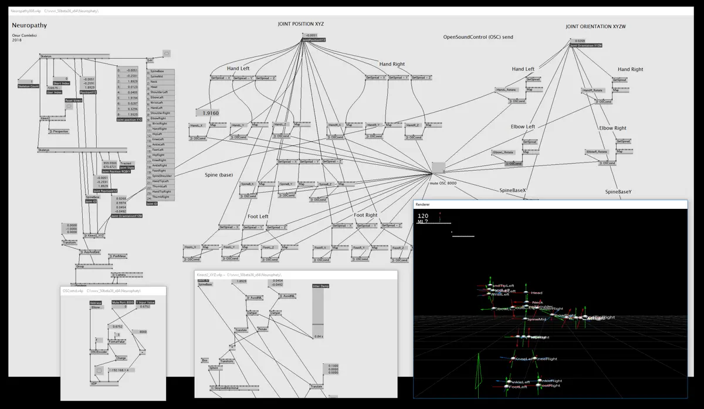Trigger the Reset kinect bang
This screenshot has width=704, height=409.
[x=69, y=107]
